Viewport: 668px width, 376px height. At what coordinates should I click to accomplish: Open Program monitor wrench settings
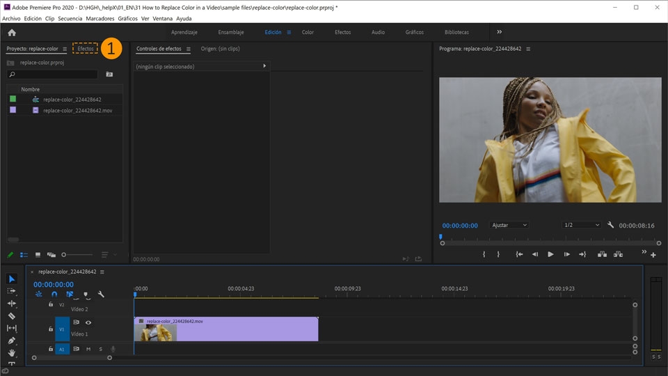click(x=610, y=226)
